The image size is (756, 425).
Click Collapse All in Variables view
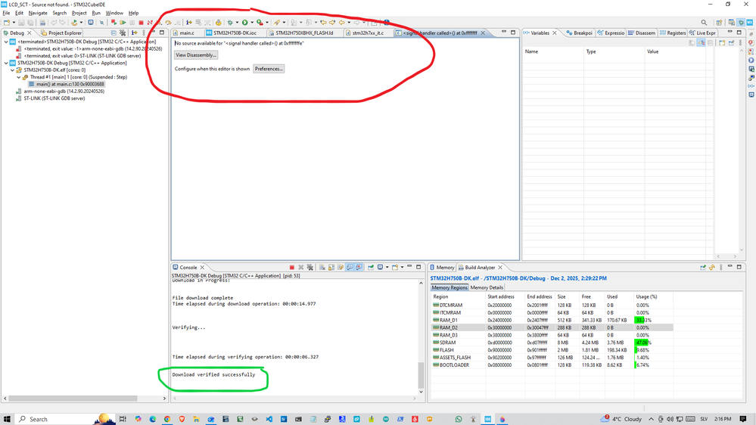point(710,43)
